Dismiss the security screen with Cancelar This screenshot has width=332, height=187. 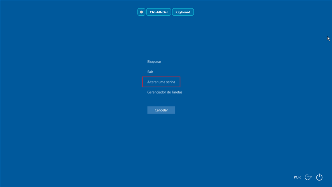[x=161, y=110]
